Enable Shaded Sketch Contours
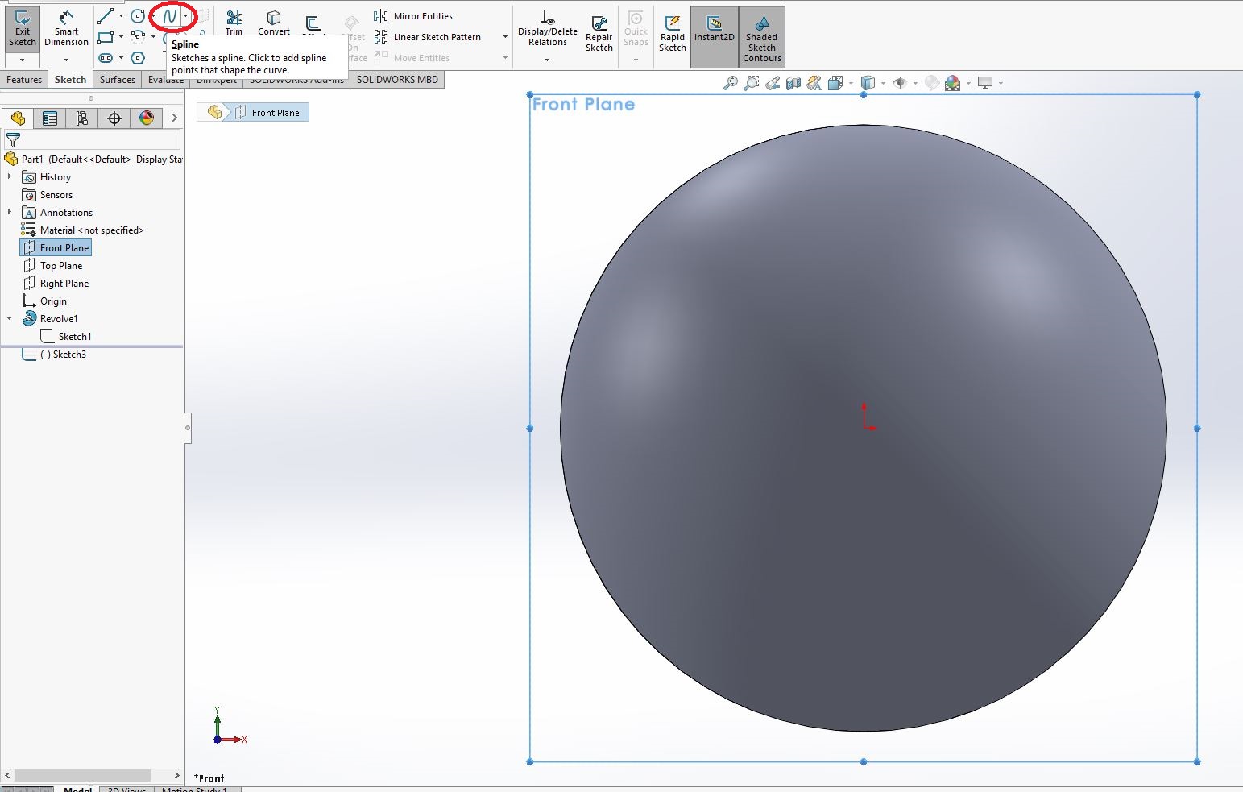This screenshot has height=792, width=1243. tap(760, 36)
